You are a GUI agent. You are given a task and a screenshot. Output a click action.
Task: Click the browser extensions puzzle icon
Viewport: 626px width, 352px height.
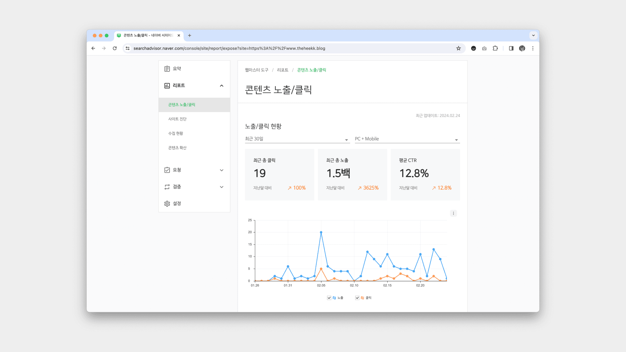[495, 48]
